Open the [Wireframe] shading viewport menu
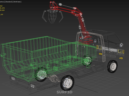The image size is (129, 96). [x=17, y=2]
